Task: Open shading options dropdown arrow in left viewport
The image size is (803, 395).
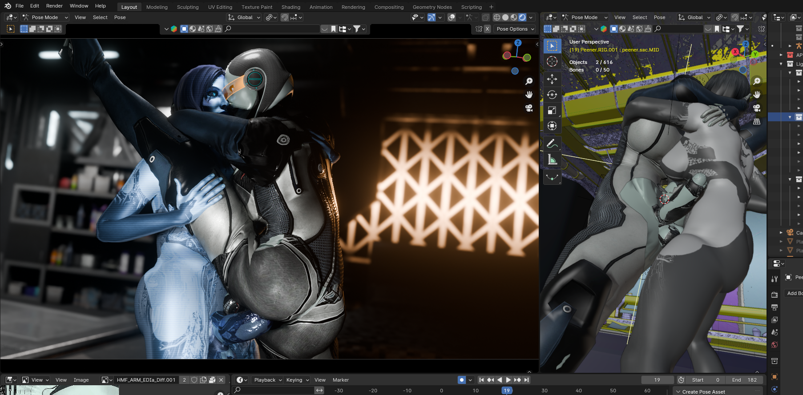Action: coord(531,17)
